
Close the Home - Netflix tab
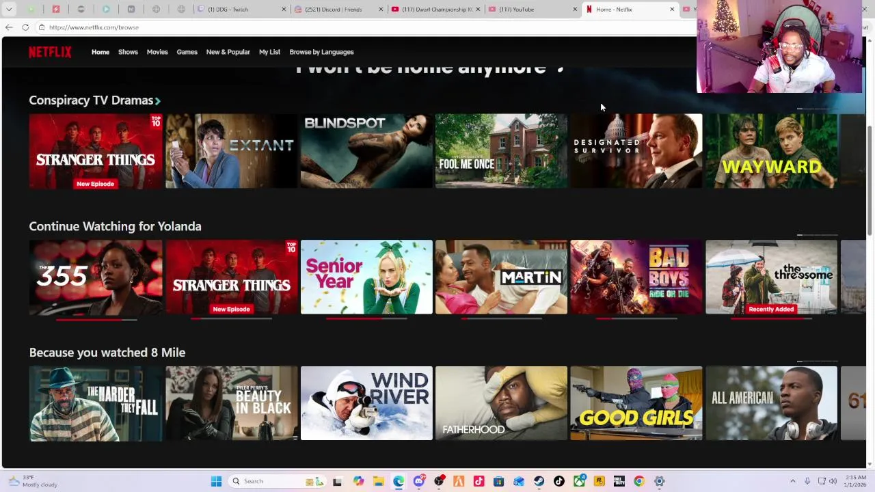[x=672, y=10]
